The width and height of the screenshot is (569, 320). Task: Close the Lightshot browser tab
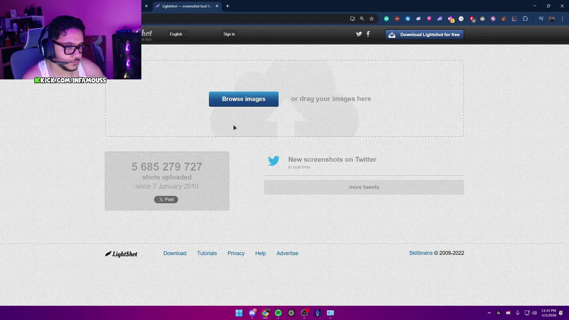coord(217,6)
